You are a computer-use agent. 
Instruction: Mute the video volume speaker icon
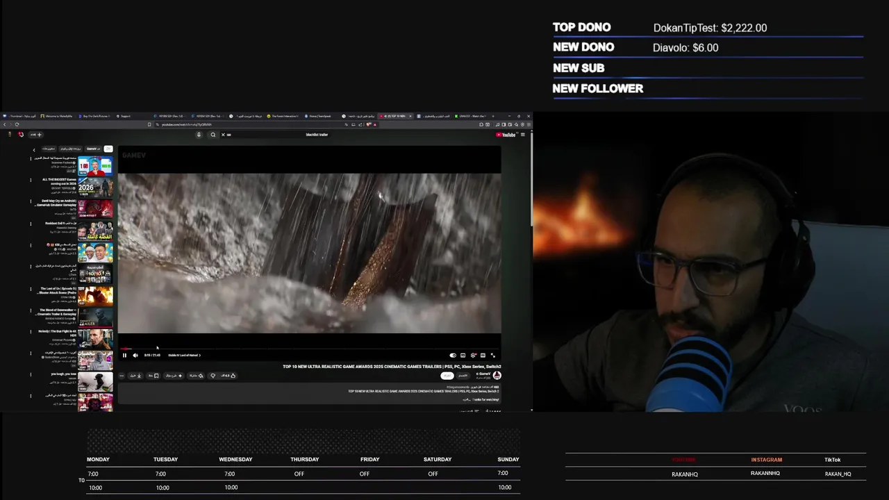[x=135, y=356]
